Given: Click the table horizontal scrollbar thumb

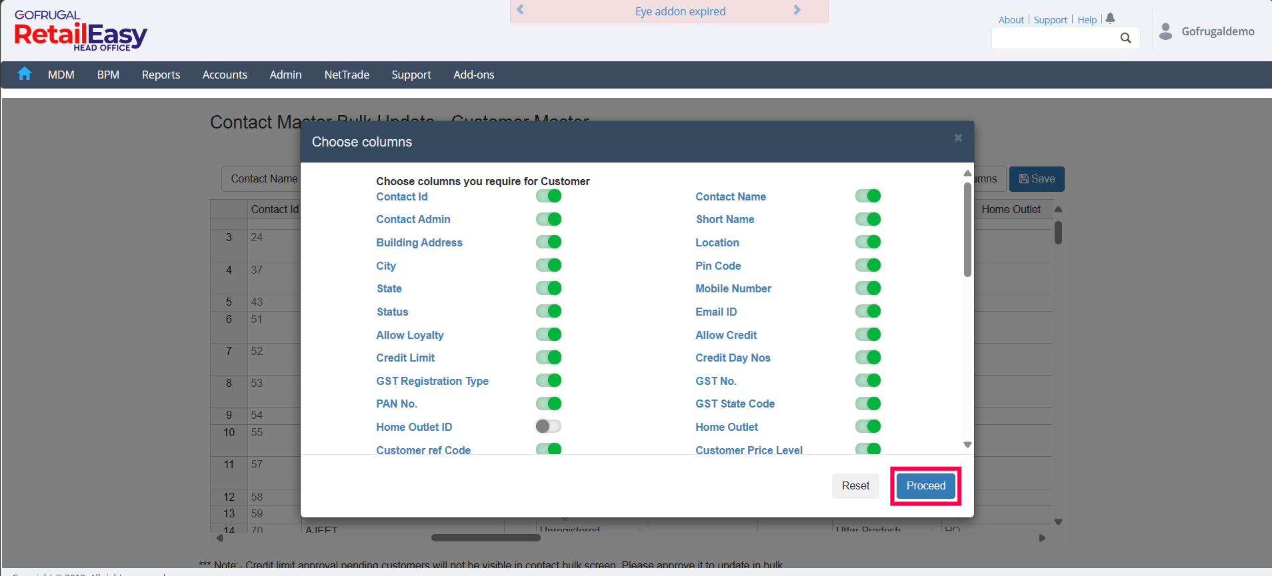Looking at the screenshot, I should (485, 537).
